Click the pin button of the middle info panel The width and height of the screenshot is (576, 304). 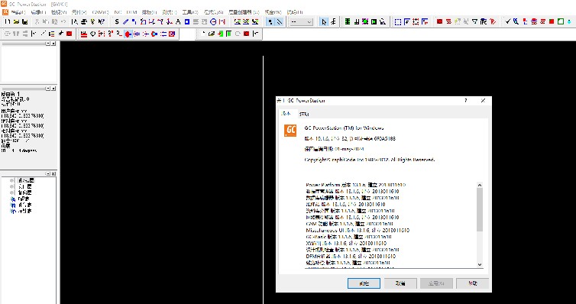pyautogui.click(x=48, y=89)
